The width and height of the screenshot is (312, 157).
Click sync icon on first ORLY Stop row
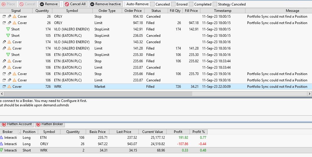click(4, 17)
